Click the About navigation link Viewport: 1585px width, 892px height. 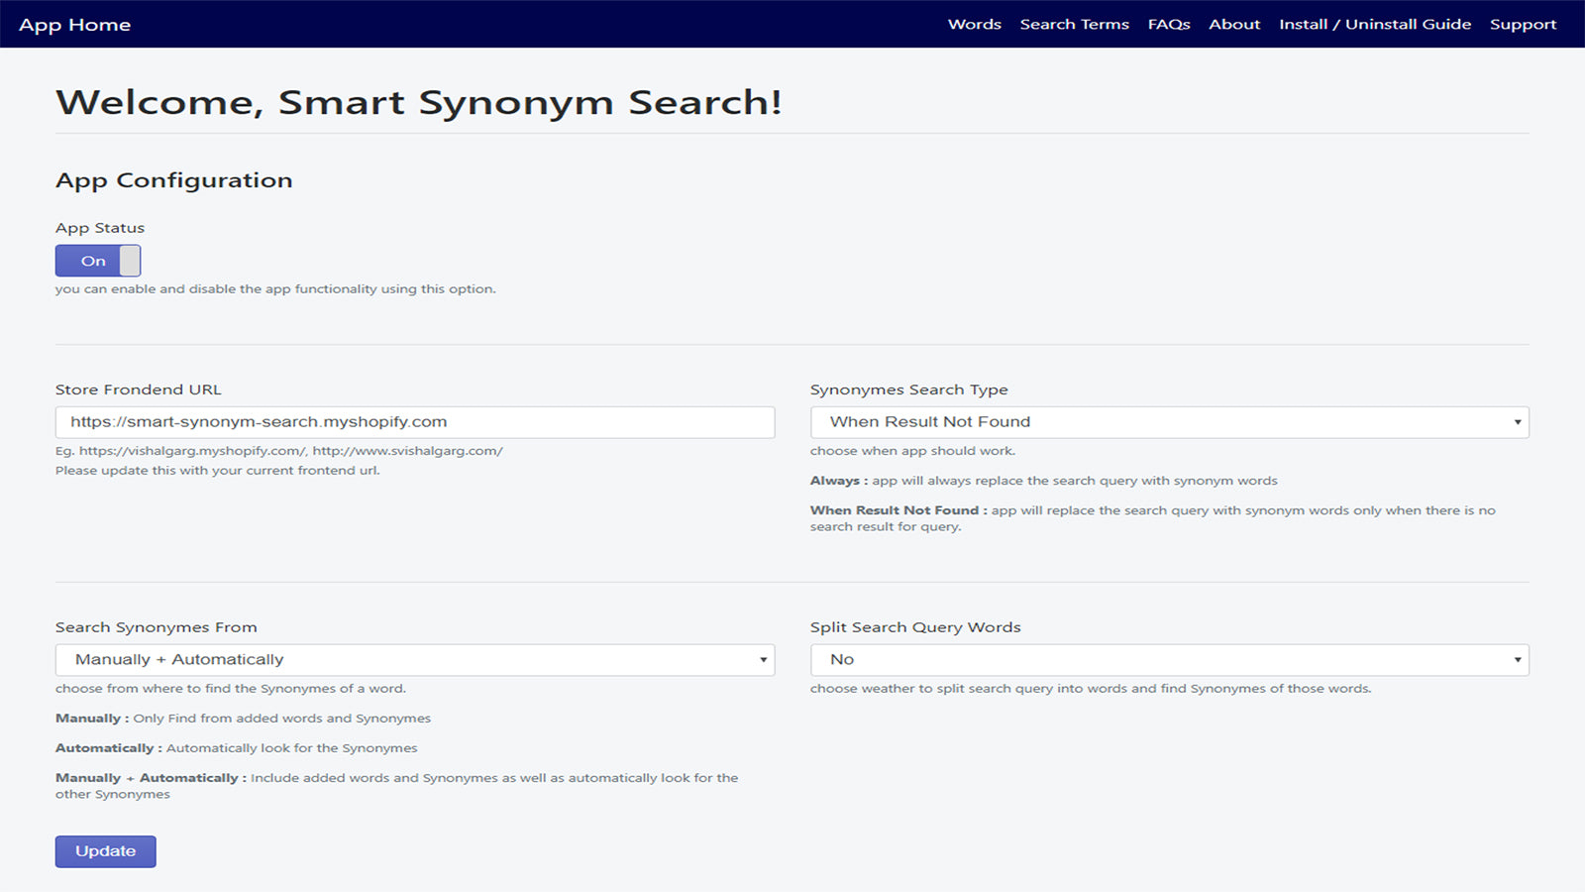(1233, 25)
